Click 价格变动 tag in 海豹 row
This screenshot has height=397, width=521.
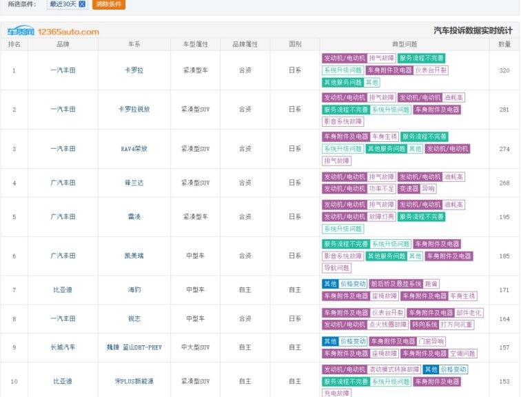pos(353,284)
